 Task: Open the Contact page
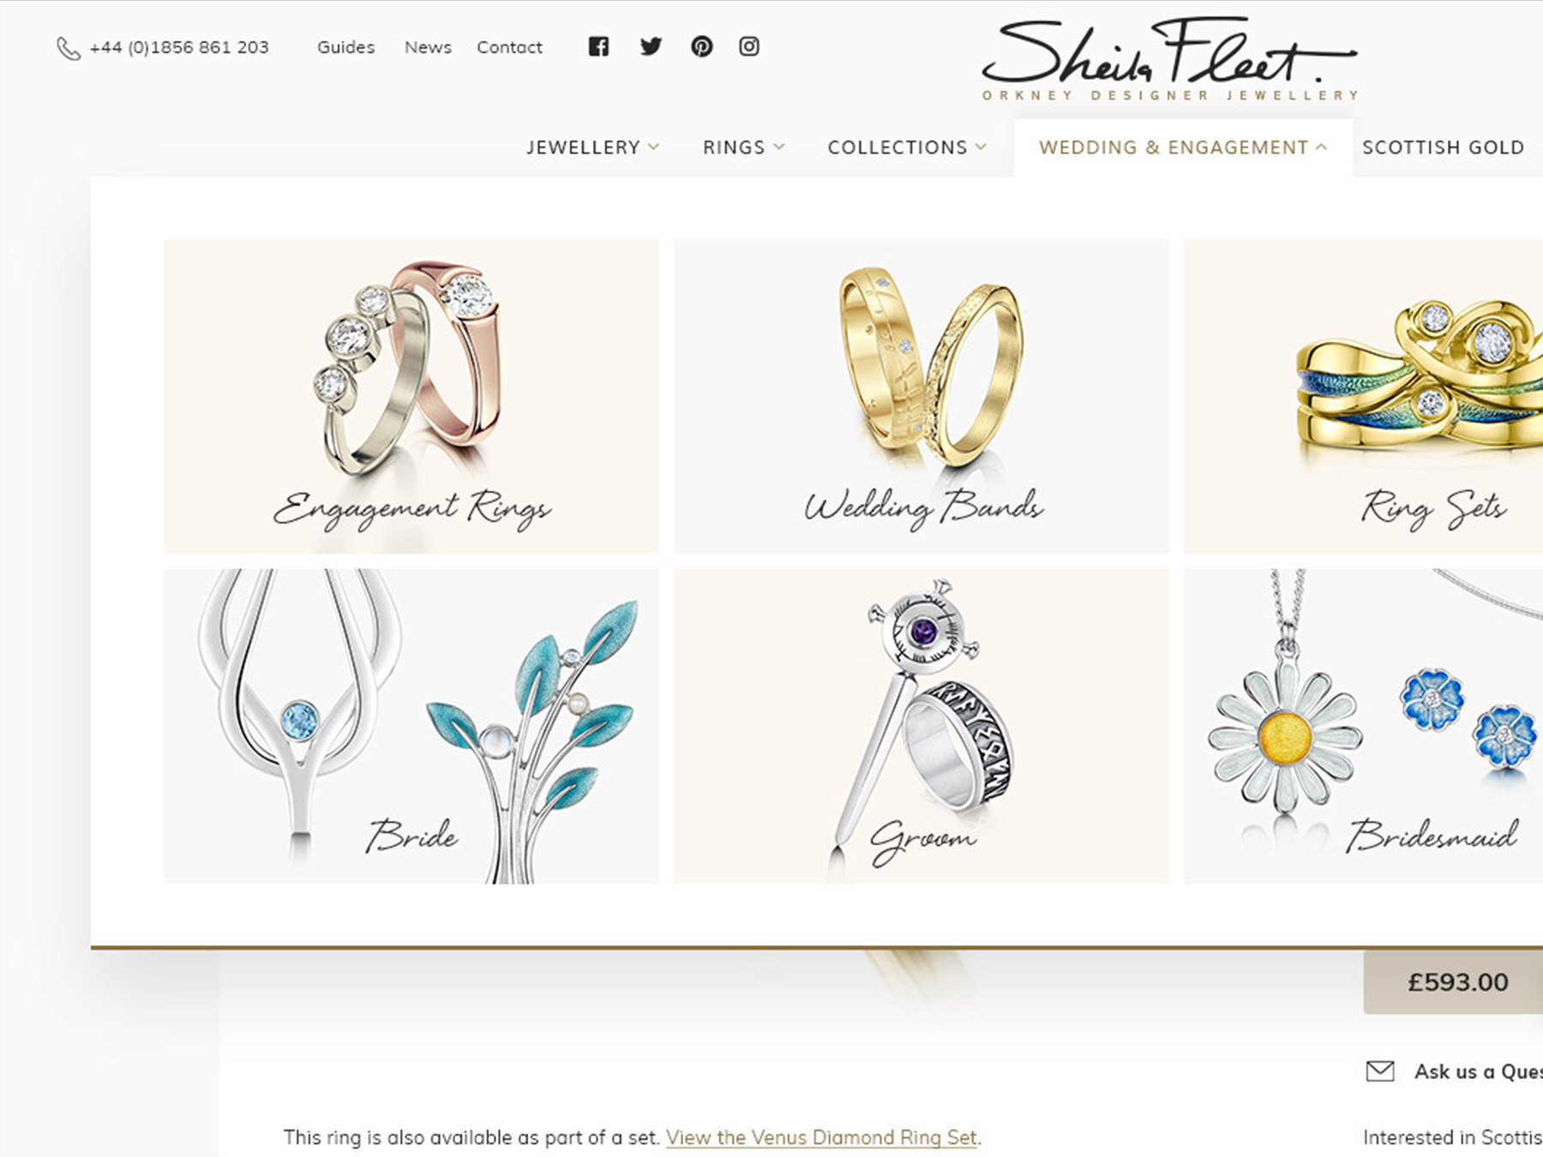(509, 47)
